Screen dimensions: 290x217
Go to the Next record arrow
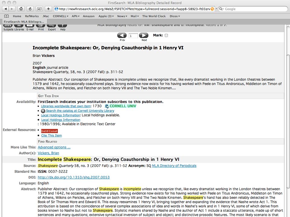click(x=144, y=36)
